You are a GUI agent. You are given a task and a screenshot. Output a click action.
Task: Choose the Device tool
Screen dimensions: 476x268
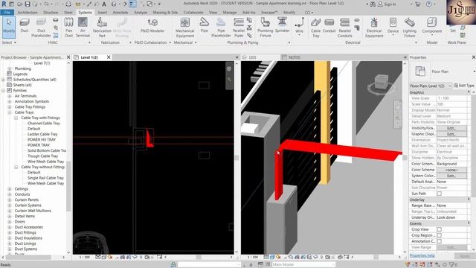coord(393,26)
